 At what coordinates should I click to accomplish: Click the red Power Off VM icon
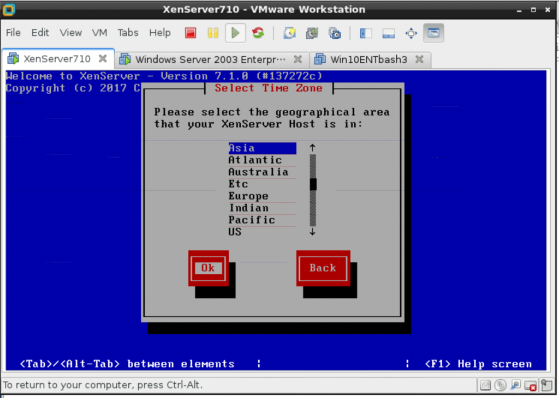point(191,33)
